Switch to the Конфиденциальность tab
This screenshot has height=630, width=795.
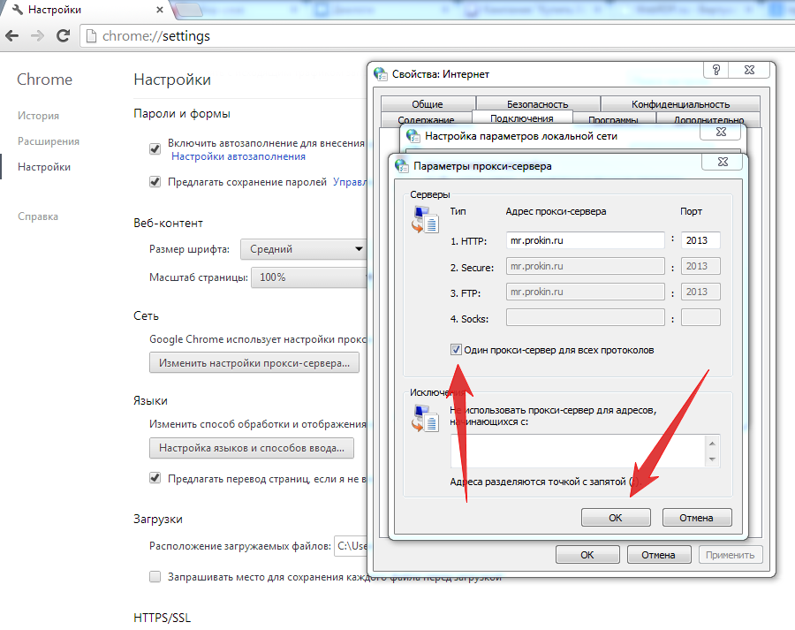click(x=680, y=104)
